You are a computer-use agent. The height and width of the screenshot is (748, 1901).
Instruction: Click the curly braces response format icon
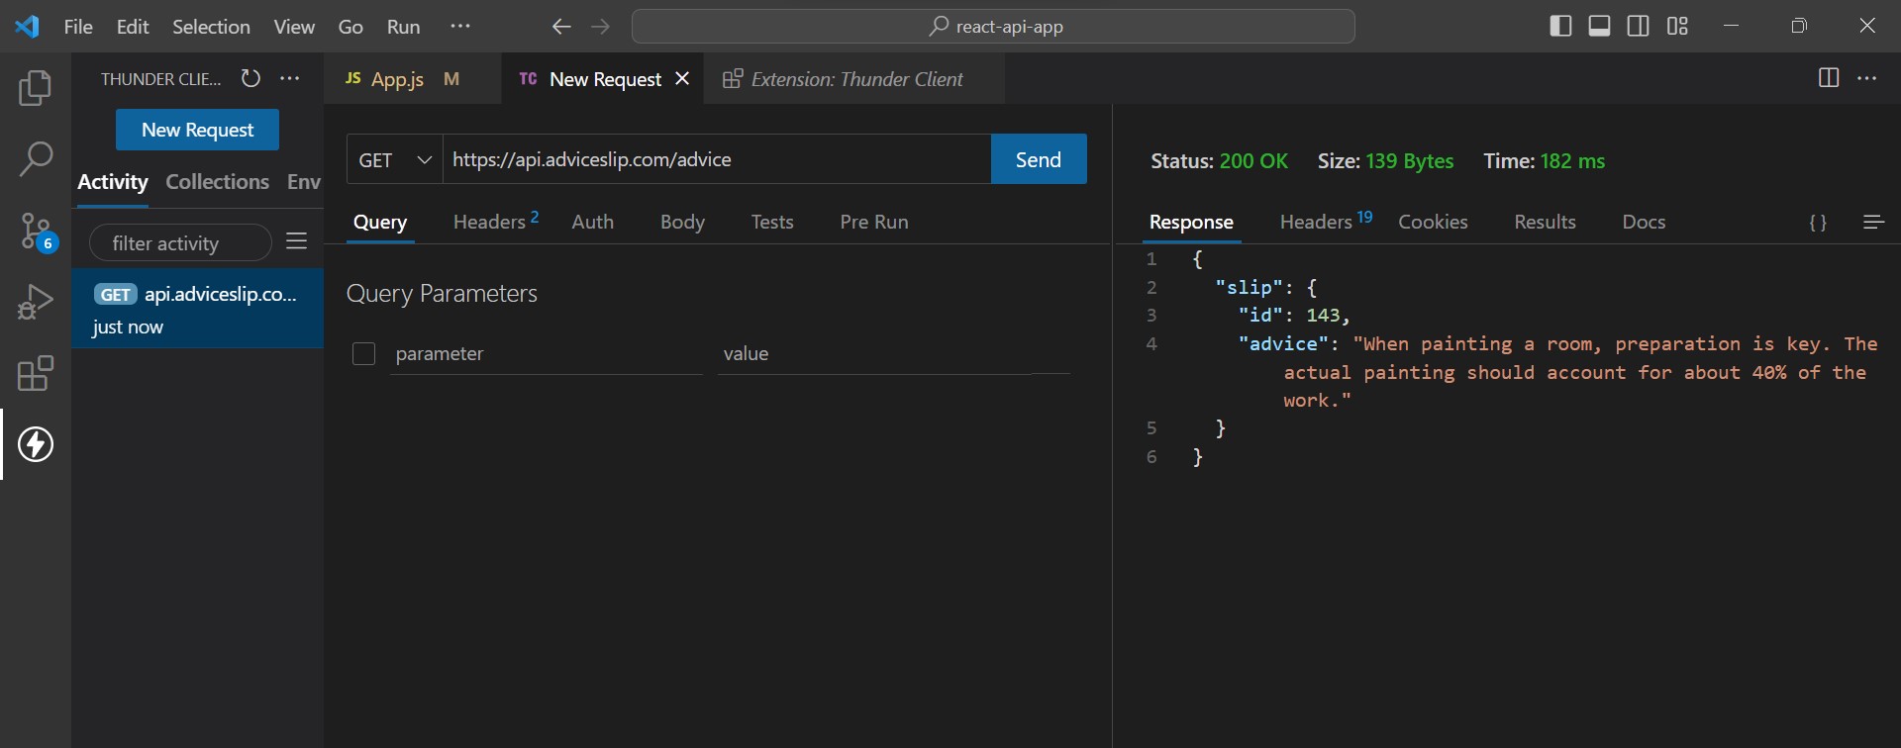pyautogui.click(x=1819, y=223)
